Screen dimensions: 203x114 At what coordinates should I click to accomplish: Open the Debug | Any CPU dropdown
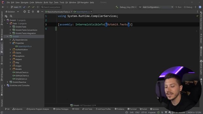(x=128, y=7)
